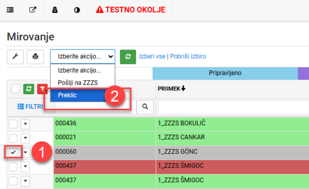Click 1_ZZZS ŠMIGOC in last green row
The height and width of the screenshot is (189, 309).
pos(233,181)
